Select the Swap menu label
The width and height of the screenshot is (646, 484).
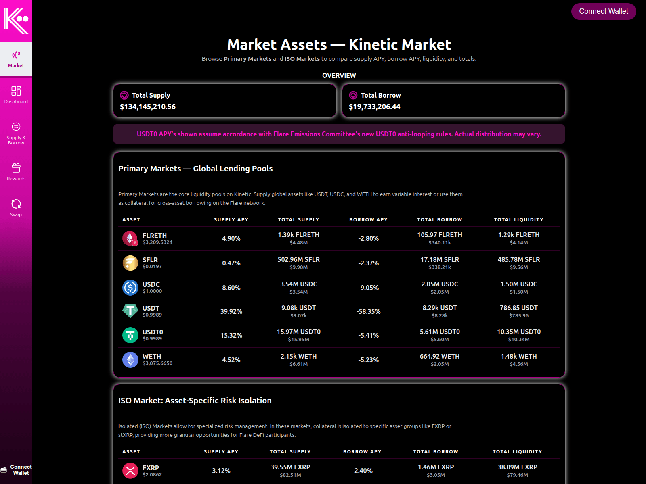pos(16,215)
